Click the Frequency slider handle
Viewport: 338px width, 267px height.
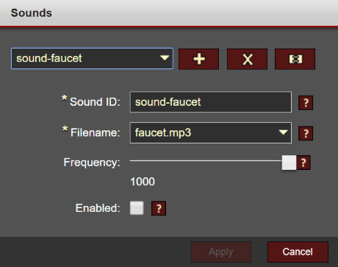(289, 163)
